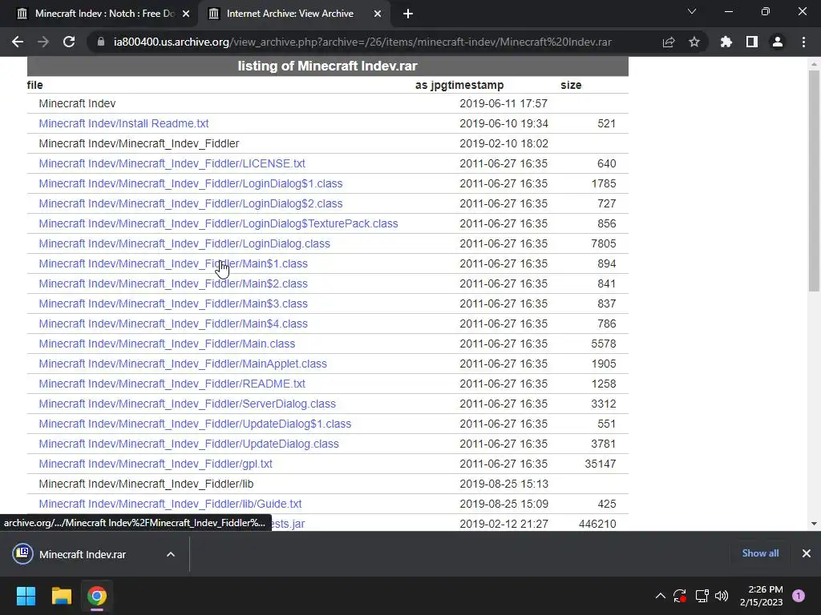Image resolution: width=821 pixels, height=615 pixels.
Task: Open Minecraft Indev/Install Readme.txt
Action: point(123,123)
